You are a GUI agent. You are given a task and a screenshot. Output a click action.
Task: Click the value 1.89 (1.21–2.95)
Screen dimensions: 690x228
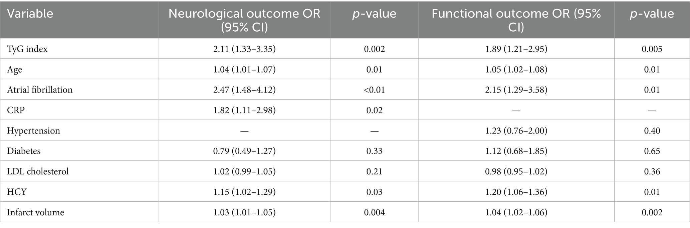point(516,49)
